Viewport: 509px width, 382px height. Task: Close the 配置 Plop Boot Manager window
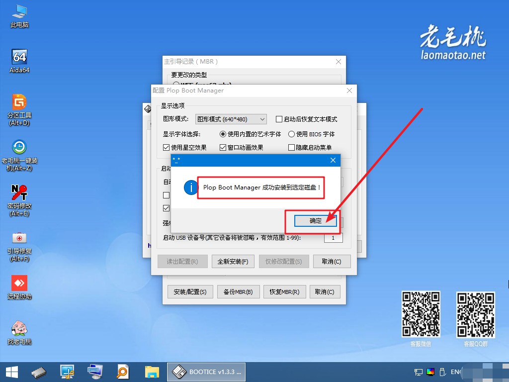pyautogui.click(x=349, y=91)
